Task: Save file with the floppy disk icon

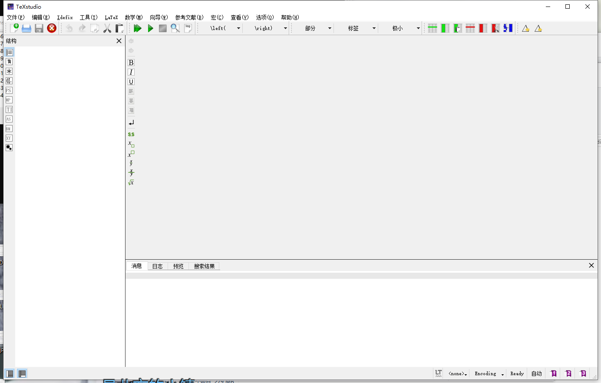Action: (x=39, y=28)
